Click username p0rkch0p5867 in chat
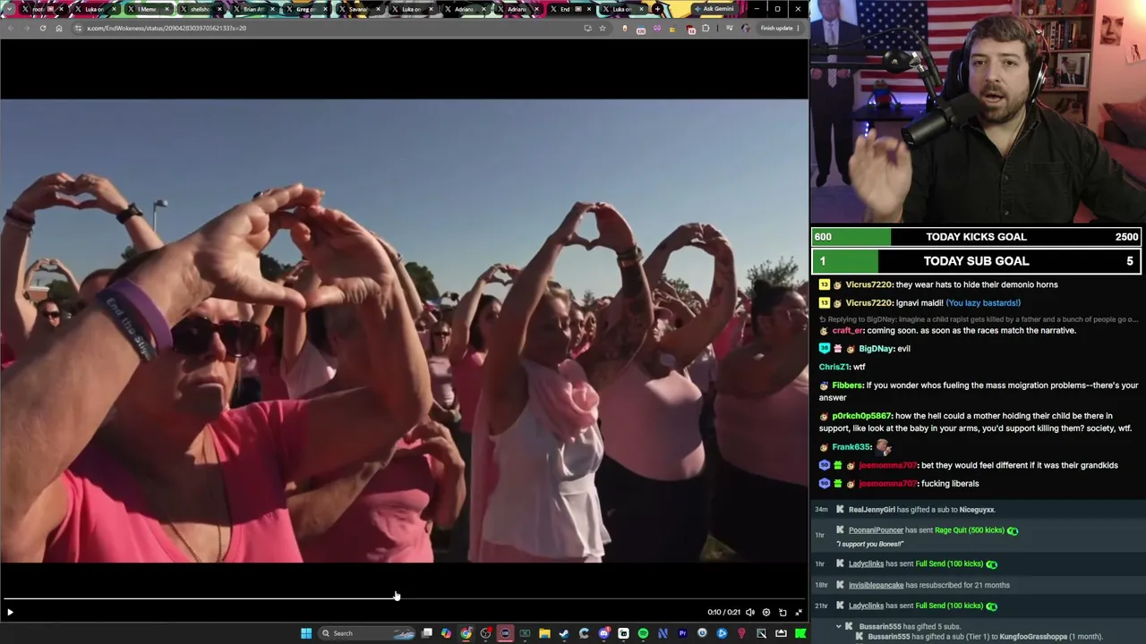 pyautogui.click(x=861, y=416)
